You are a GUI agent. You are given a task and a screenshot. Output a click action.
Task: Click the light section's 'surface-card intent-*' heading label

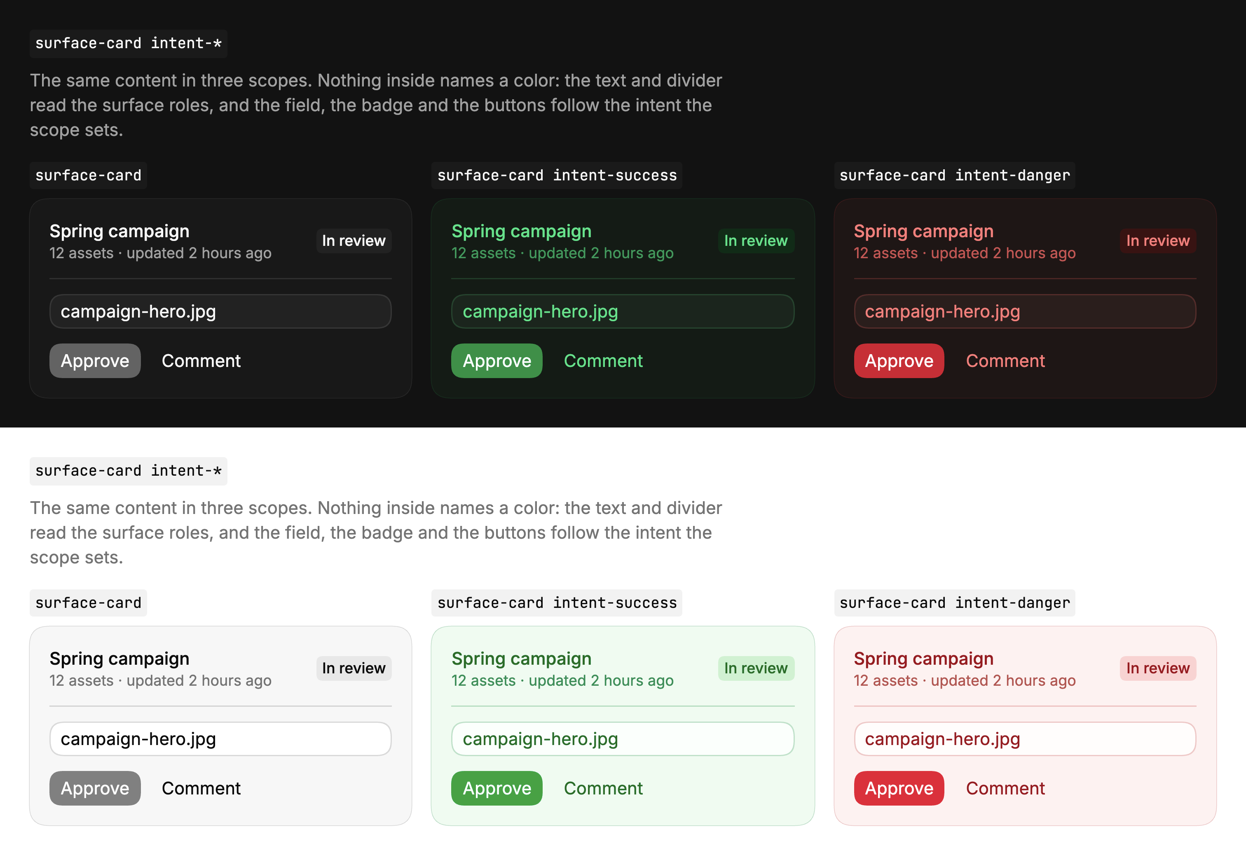pos(129,471)
